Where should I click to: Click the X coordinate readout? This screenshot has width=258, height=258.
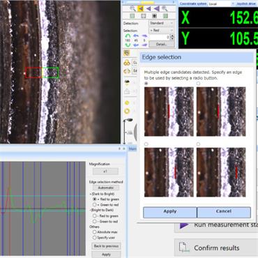tap(218, 17)
